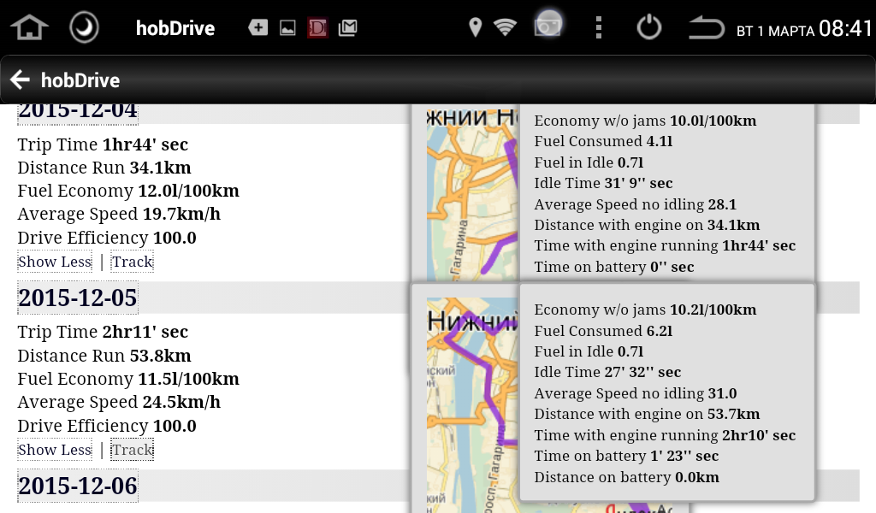Tap Economy w/o jams 10.2l/100km
The width and height of the screenshot is (876, 513).
(645, 310)
